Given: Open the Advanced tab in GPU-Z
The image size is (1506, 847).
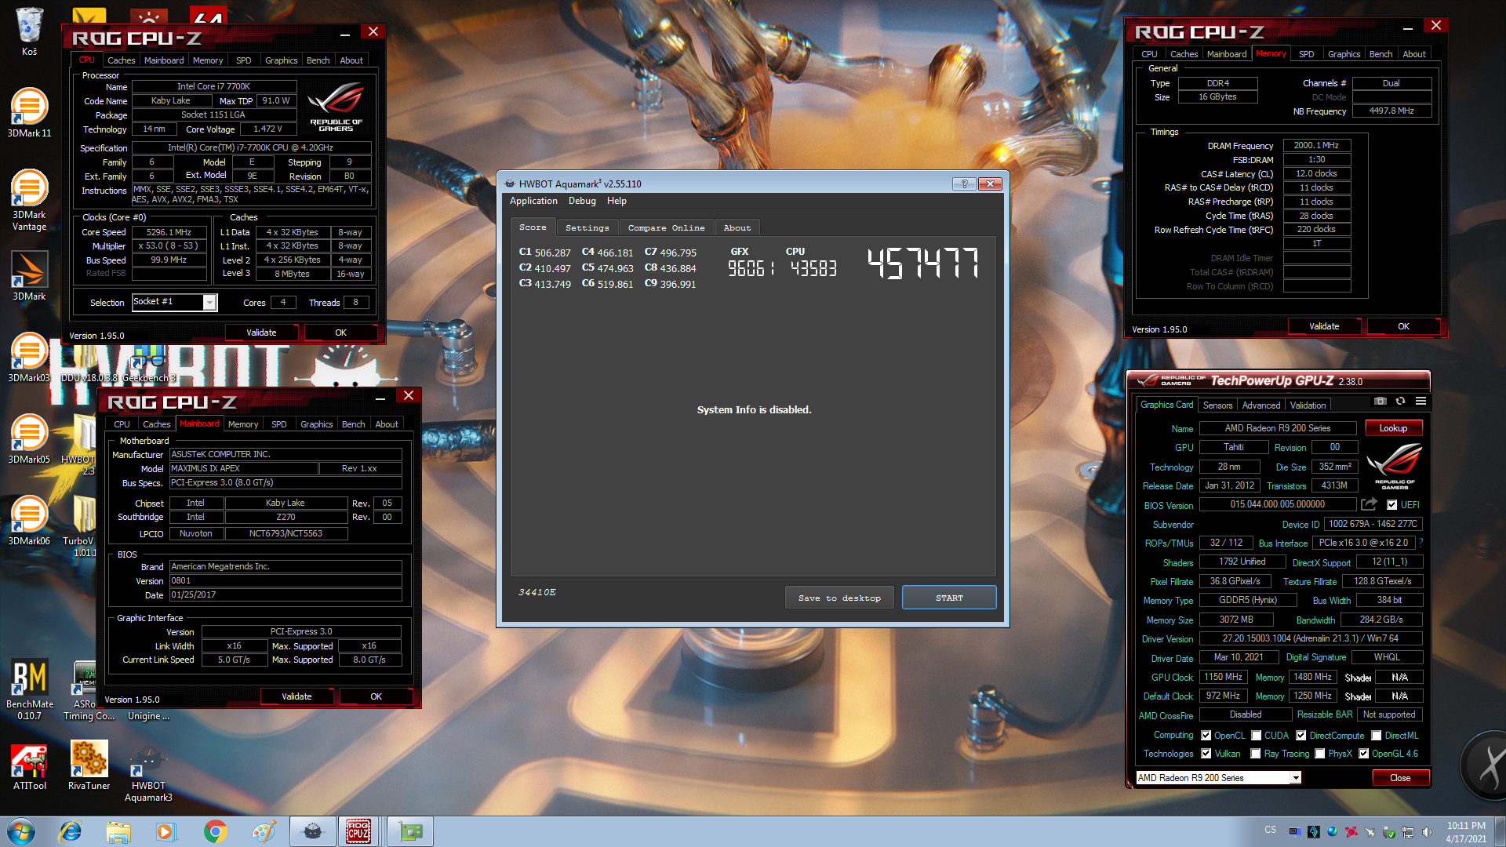Looking at the screenshot, I should click(1261, 405).
